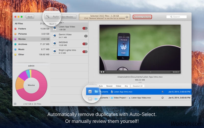
Task: Click the file icon beside Listen App Video.mov
Action: click(130, 98)
